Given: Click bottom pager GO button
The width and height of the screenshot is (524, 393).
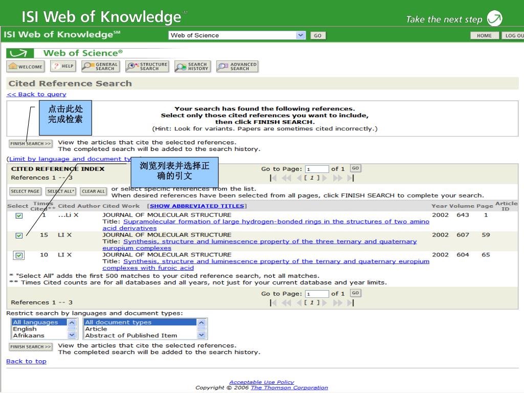Looking at the screenshot, I should pyautogui.click(x=356, y=293).
